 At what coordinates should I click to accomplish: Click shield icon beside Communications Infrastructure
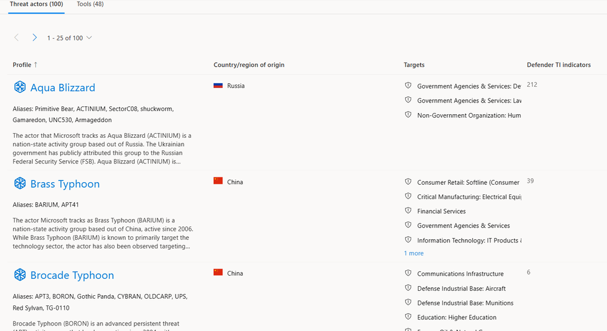(408, 273)
